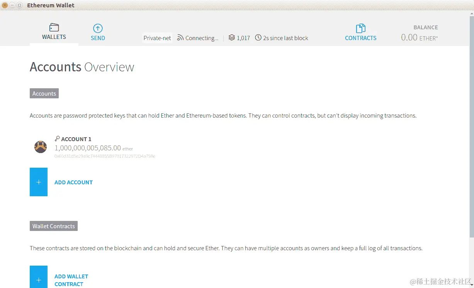Click the Connecting signal icon
This screenshot has width=474, height=288.
tap(180, 38)
